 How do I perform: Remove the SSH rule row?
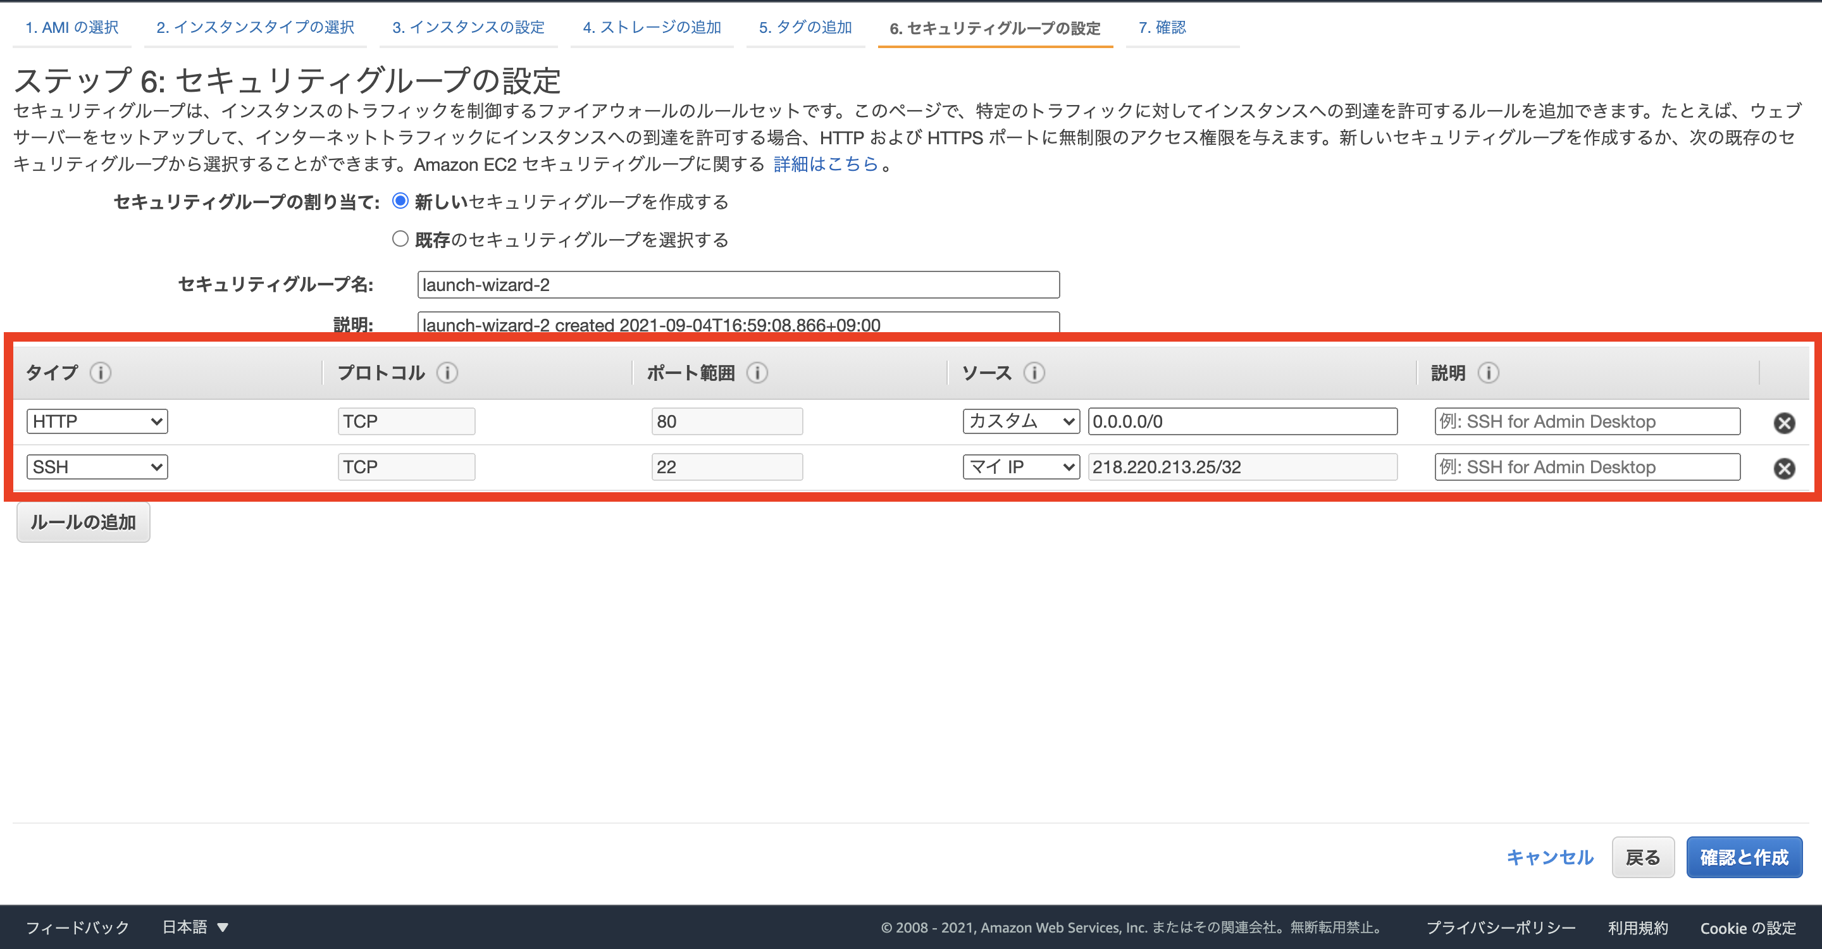coord(1785,468)
